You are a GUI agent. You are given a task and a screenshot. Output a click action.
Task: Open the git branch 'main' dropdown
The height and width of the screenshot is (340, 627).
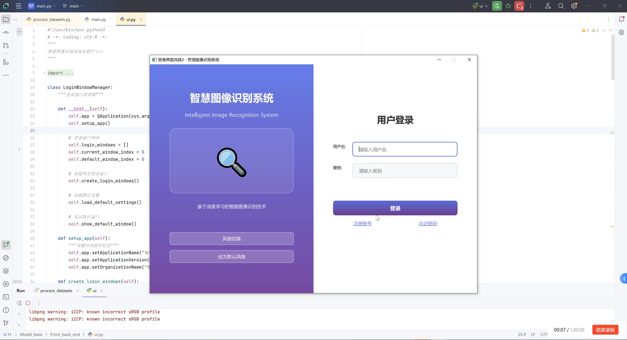72,6
